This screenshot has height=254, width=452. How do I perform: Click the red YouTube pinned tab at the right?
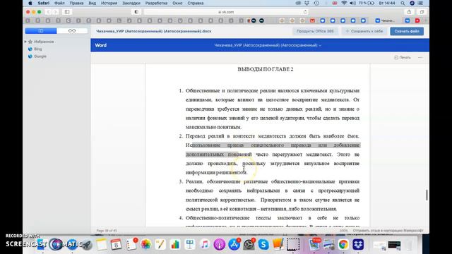point(417,20)
